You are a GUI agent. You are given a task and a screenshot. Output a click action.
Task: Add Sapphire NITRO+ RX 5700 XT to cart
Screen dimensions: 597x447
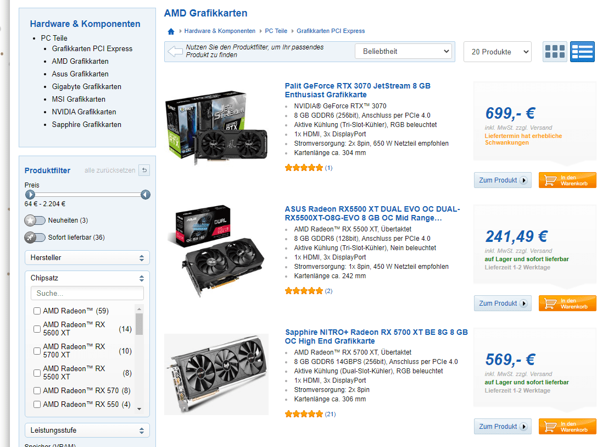coord(567,427)
